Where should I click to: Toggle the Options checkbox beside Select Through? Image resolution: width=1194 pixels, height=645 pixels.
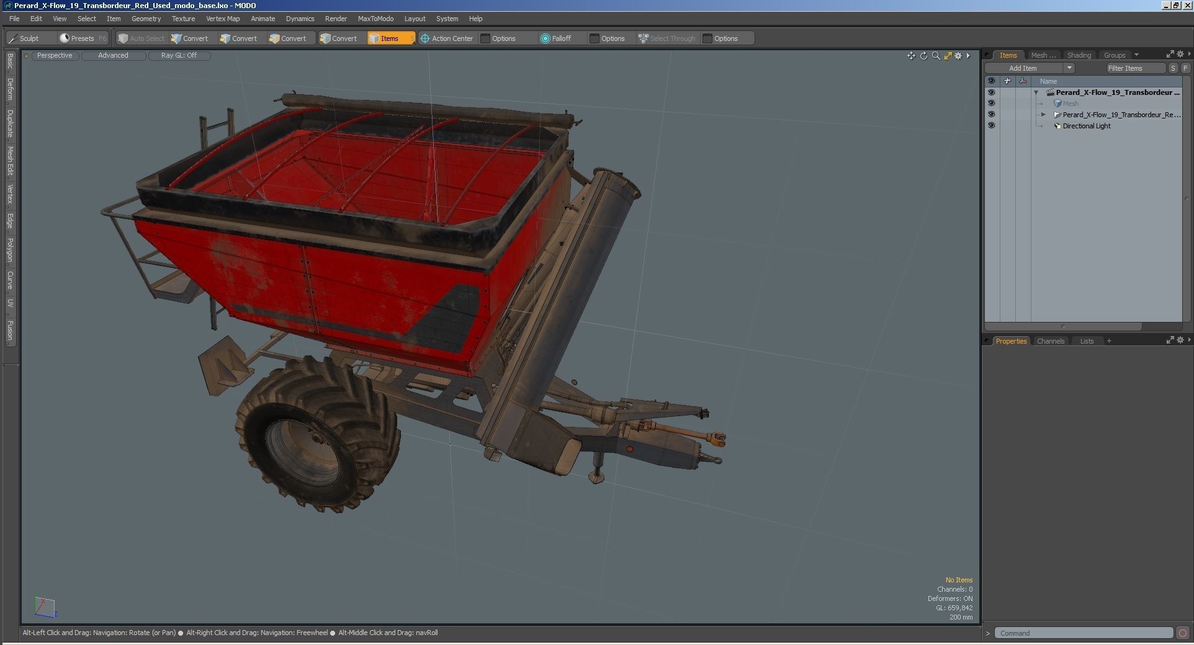point(707,38)
